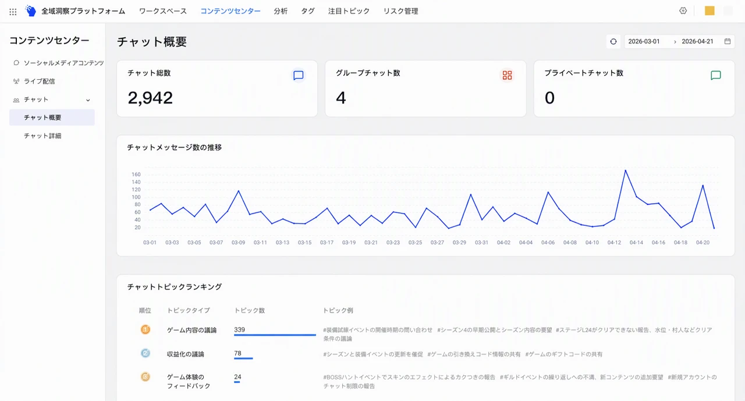Click the トピックタイプ column header
This screenshot has width=745, height=401.
pos(188,311)
